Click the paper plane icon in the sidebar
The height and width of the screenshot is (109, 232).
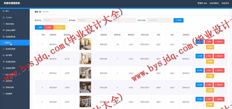[4, 81]
